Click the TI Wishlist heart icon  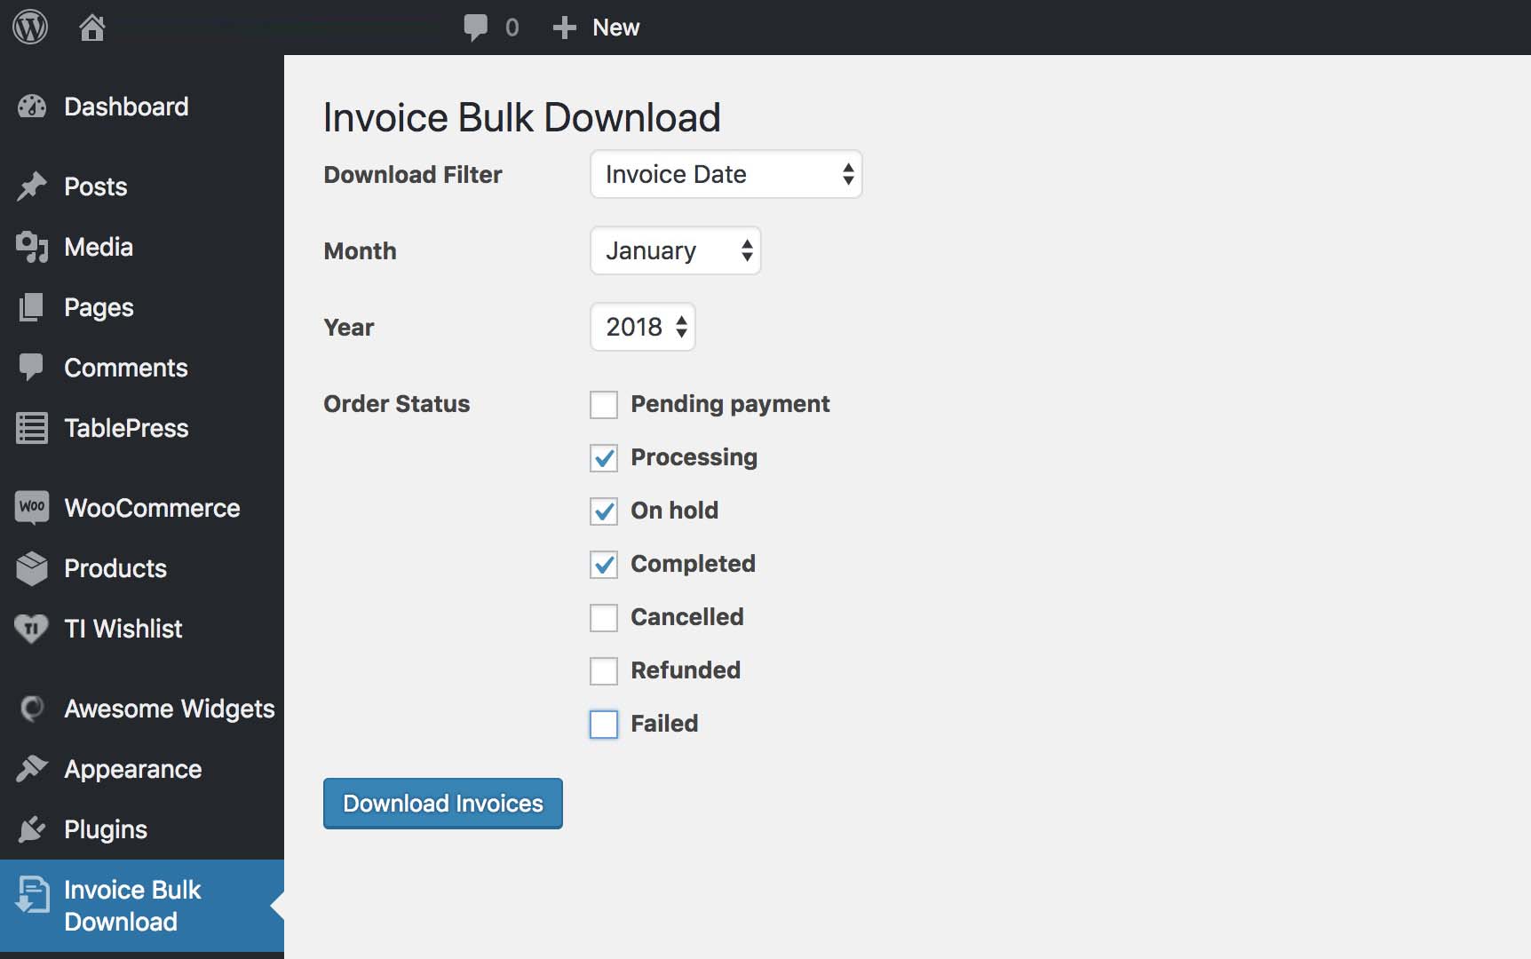click(x=32, y=629)
